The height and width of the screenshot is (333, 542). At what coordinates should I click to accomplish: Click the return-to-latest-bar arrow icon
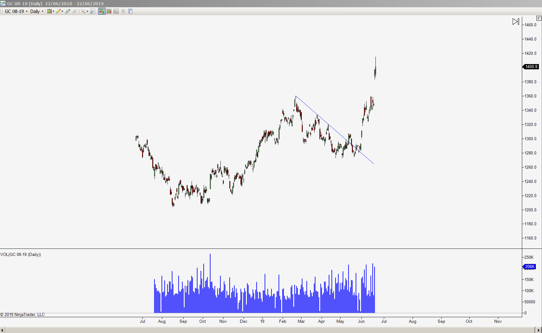click(516, 22)
